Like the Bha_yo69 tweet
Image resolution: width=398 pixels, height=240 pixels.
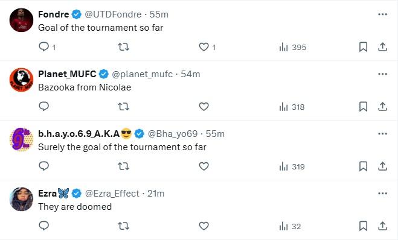(x=204, y=166)
